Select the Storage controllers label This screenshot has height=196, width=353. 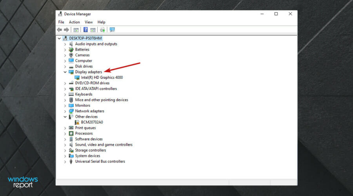(x=91, y=150)
